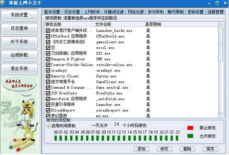Maximize the 家庭上网小卫士 window
Image resolution: width=229 pixels, height=155 pixels.
coord(217,3)
